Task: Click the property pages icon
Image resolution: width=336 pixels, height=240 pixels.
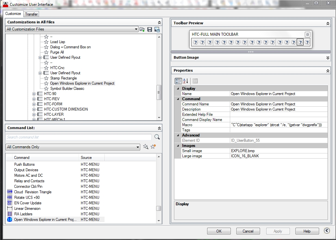Action: point(195,81)
